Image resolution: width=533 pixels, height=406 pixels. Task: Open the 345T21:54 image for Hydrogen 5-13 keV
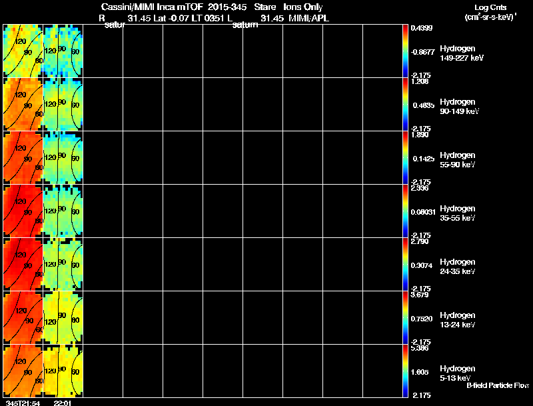pos(23,371)
